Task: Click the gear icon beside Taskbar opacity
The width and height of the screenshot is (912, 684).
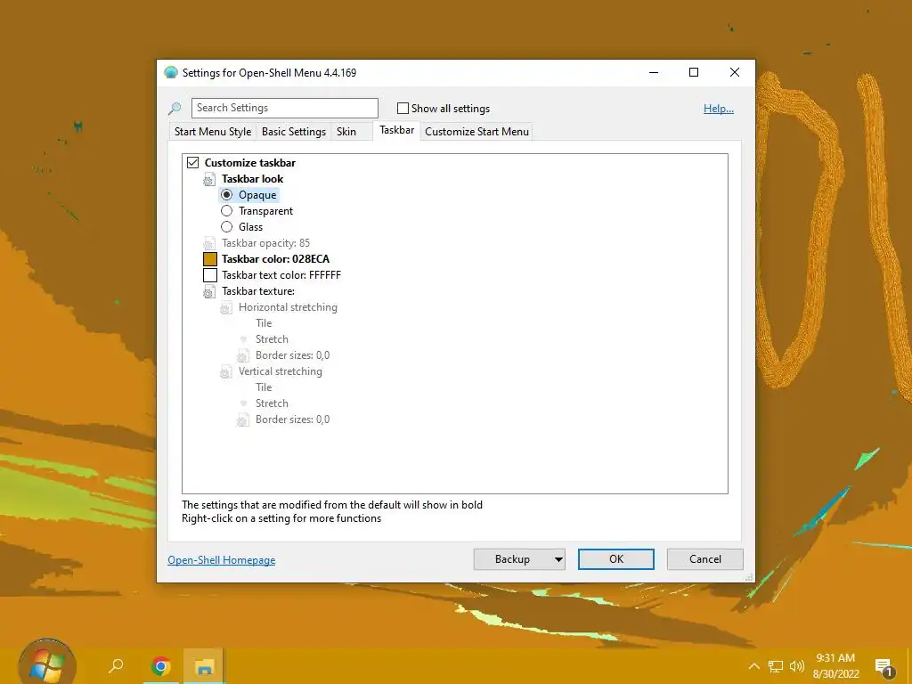Action: tap(209, 243)
